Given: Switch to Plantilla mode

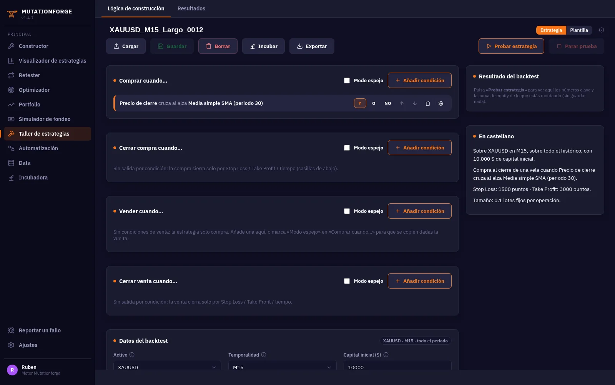Looking at the screenshot, I should (579, 30).
